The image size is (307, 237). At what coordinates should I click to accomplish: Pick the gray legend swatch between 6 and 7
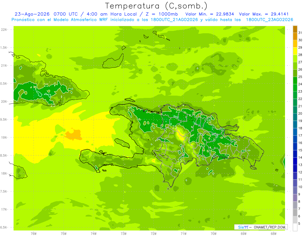[295, 212]
